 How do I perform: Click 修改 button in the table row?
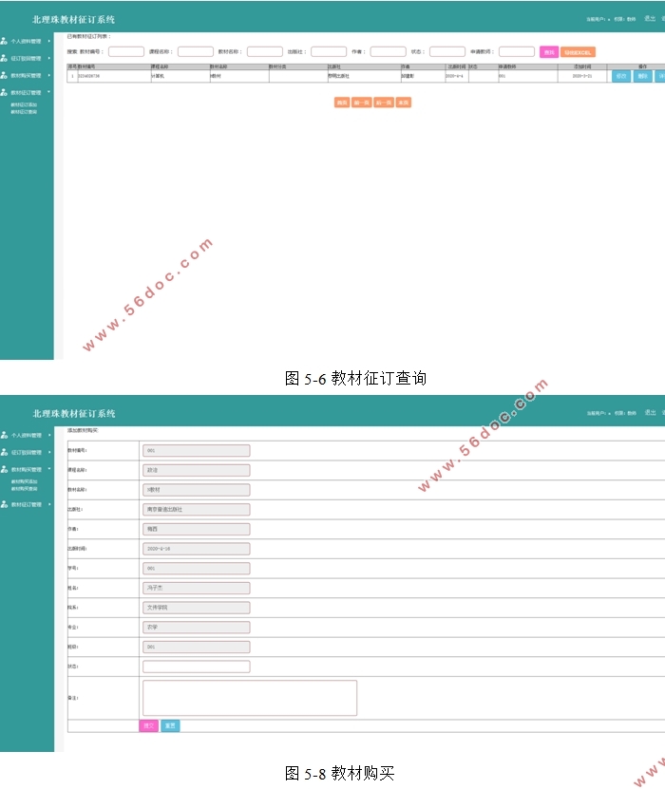[x=621, y=76]
